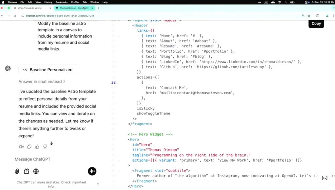Viewport: 335px width, 190px height.
Task: Click the web search globe icon
Action: (36, 171)
